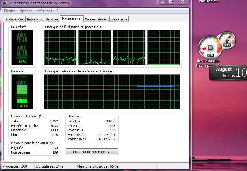Click the Moniteur de ressource button
This screenshot has height=171, width=247.
click(x=92, y=152)
